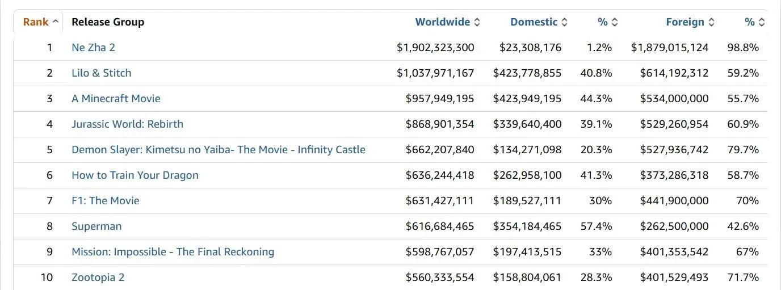Open the Superman release link
Screen dimensions: 781x290
(96, 226)
